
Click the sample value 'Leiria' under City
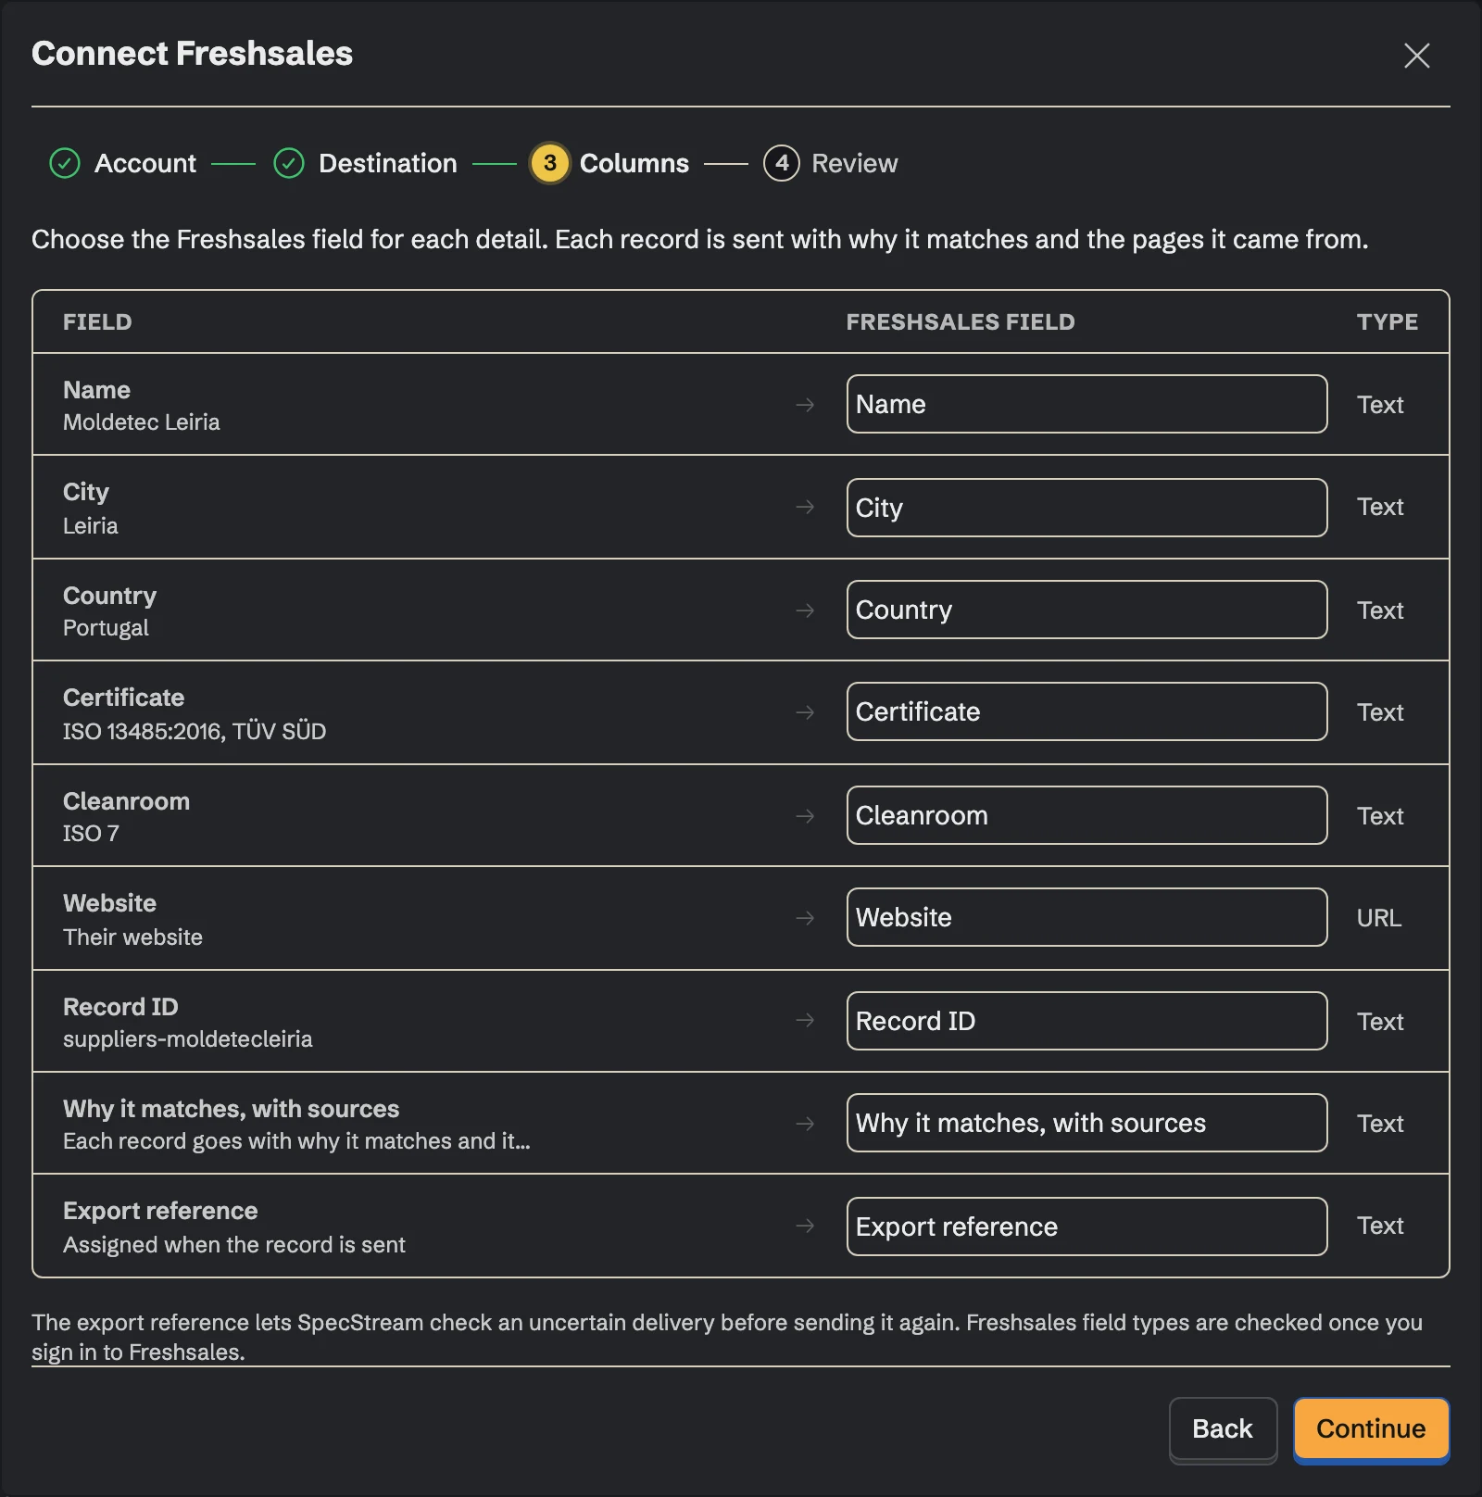[x=91, y=526]
